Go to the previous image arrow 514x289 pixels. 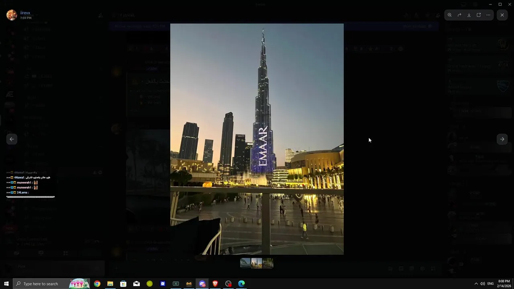(12, 139)
